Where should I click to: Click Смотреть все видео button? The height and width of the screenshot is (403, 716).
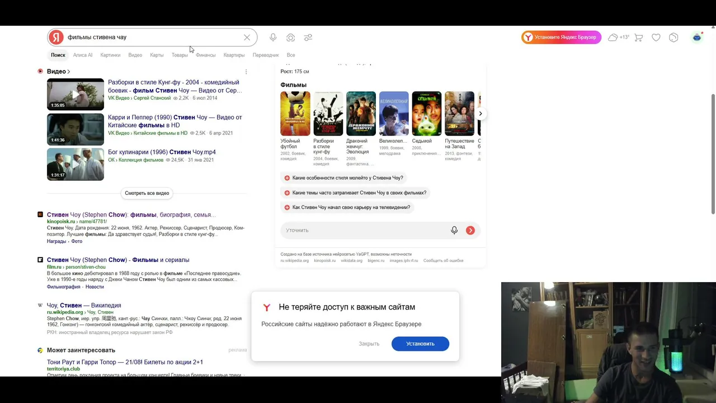pyautogui.click(x=147, y=193)
